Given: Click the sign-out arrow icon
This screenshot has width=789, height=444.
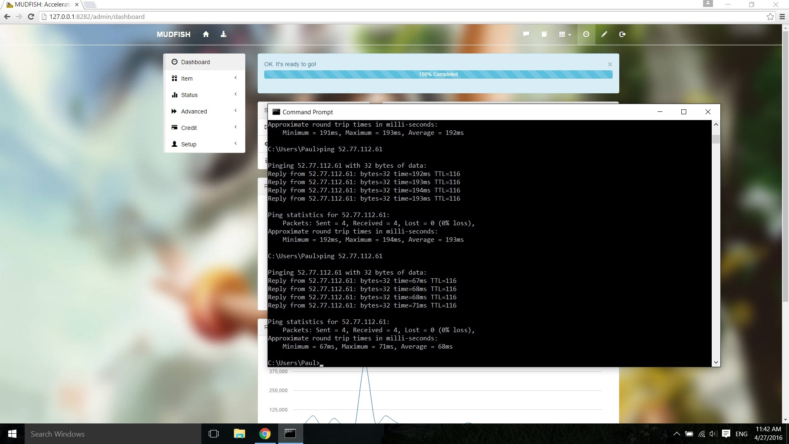Looking at the screenshot, I should [622, 35].
